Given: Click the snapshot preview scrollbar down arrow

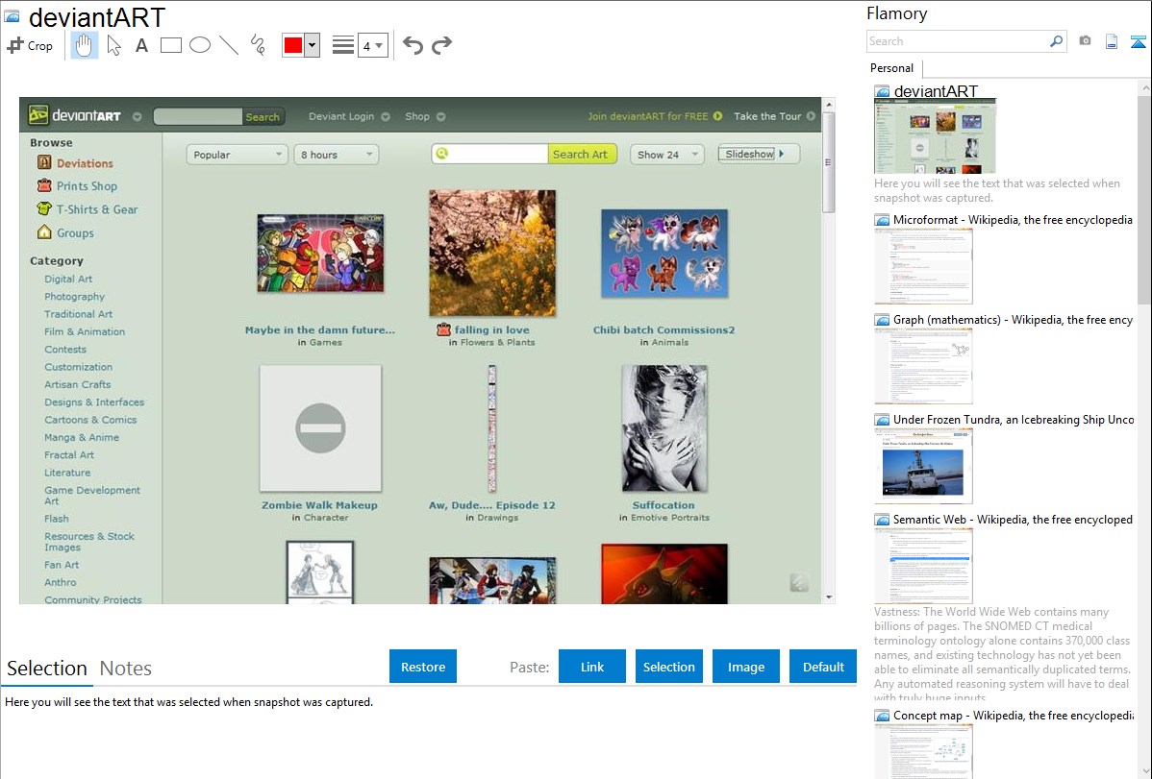Looking at the screenshot, I should 829,596.
